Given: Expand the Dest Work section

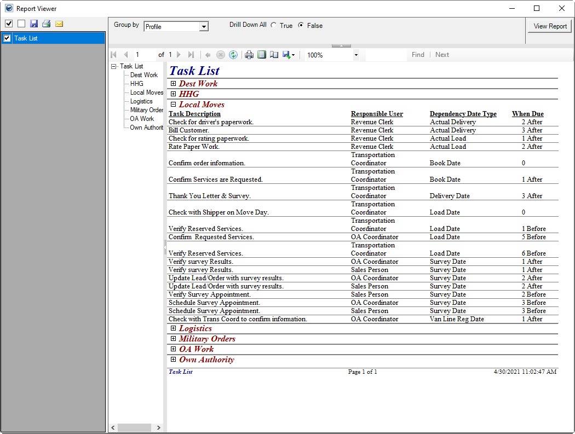Looking at the screenshot, I should click(173, 84).
